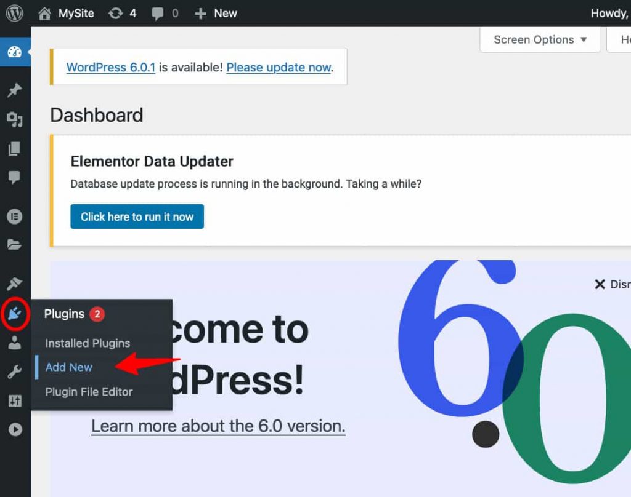The width and height of the screenshot is (631, 497).
Task: Click the Dashboard page heading
Action: pos(97,115)
